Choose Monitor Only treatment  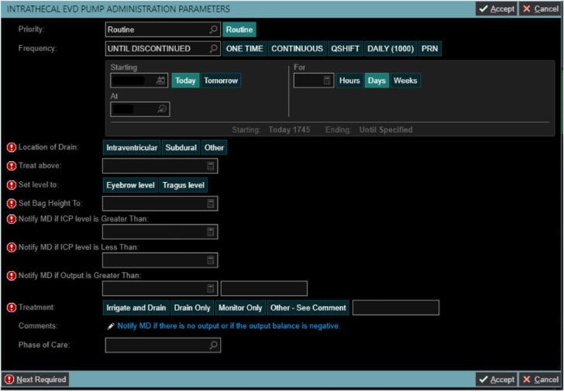coord(240,308)
